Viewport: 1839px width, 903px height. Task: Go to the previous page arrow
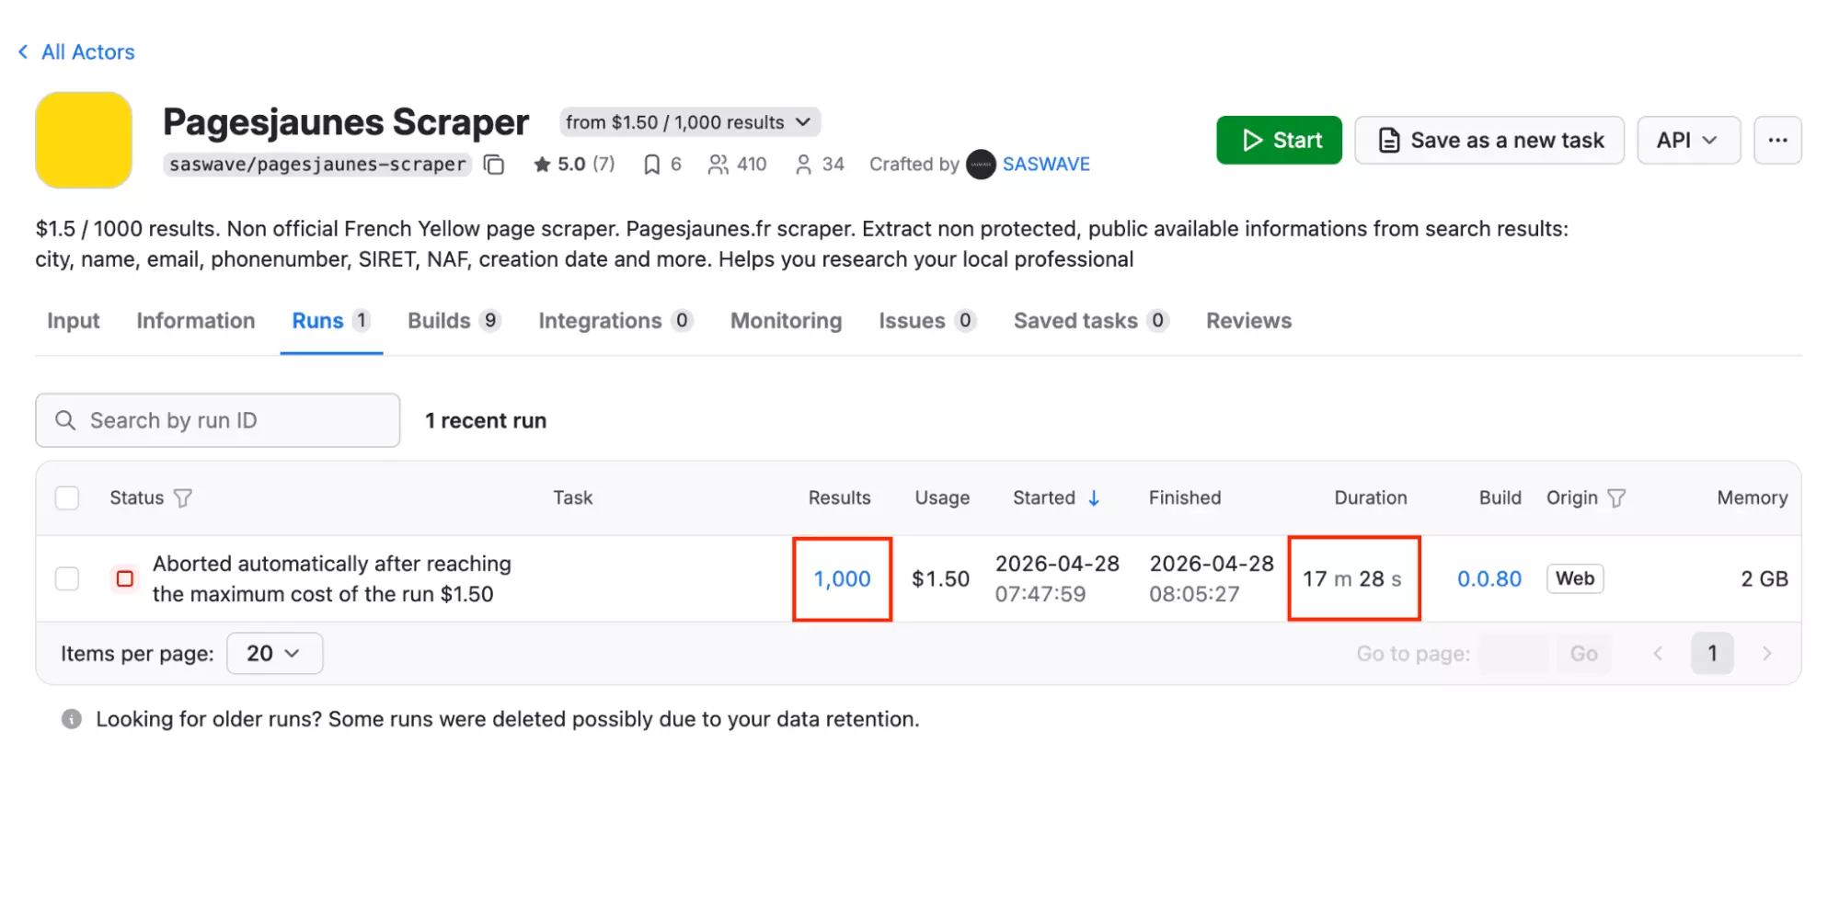click(1658, 654)
